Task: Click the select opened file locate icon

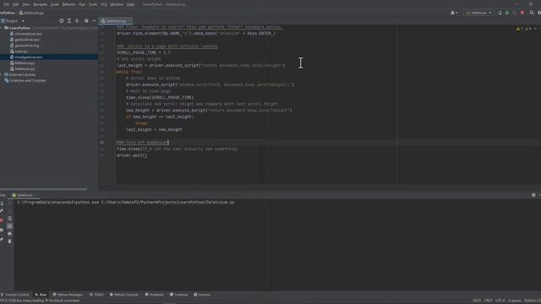Action: (62, 20)
